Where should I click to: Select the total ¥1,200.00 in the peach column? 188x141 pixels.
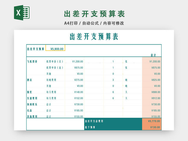pos(155,62)
